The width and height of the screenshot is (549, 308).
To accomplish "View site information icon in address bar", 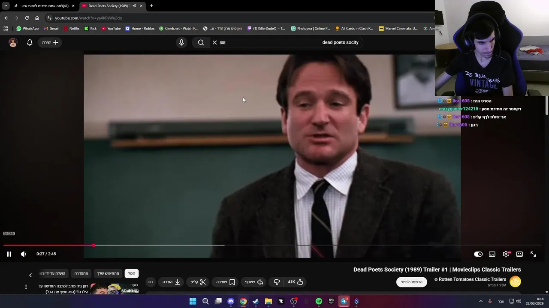I will click(x=49, y=18).
